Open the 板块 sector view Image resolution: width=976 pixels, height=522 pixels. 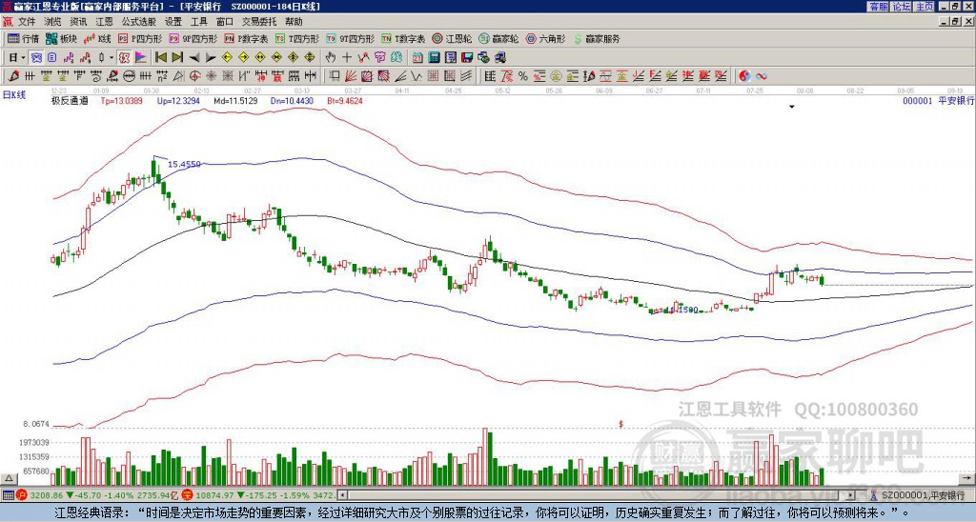pyautogui.click(x=62, y=38)
